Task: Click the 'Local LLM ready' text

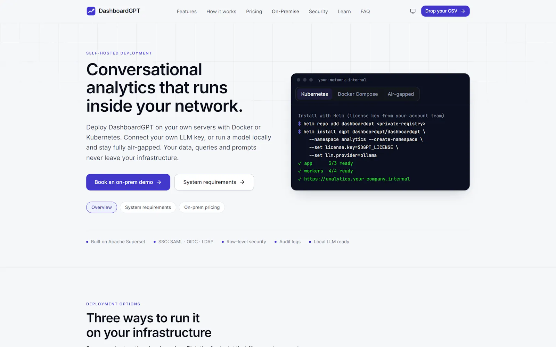Action: [332, 242]
